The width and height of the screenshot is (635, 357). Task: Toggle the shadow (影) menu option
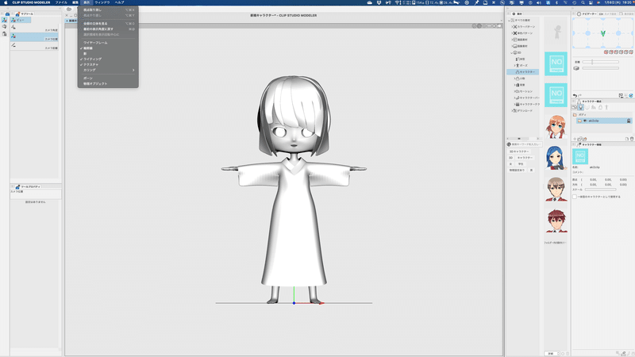[108, 53]
